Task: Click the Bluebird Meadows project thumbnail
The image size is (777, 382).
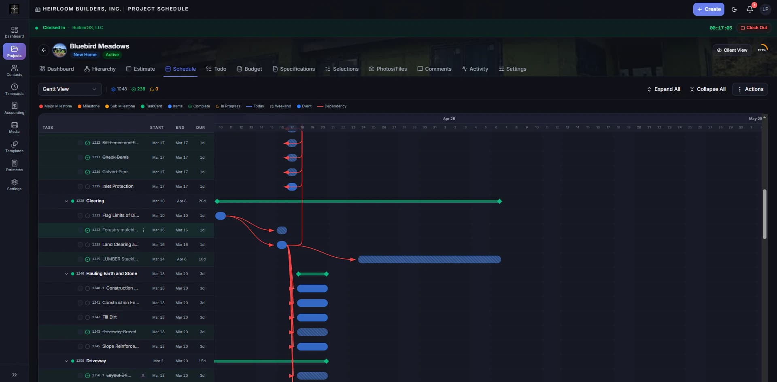Action: click(x=60, y=50)
